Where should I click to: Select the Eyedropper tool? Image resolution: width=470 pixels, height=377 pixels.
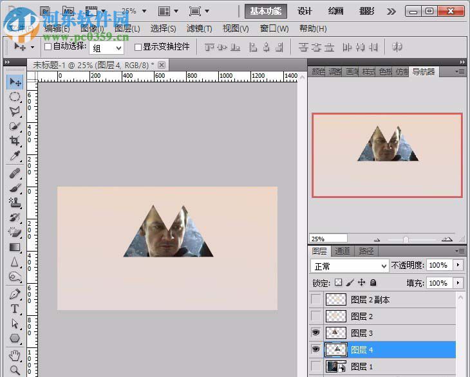(15, 157)
